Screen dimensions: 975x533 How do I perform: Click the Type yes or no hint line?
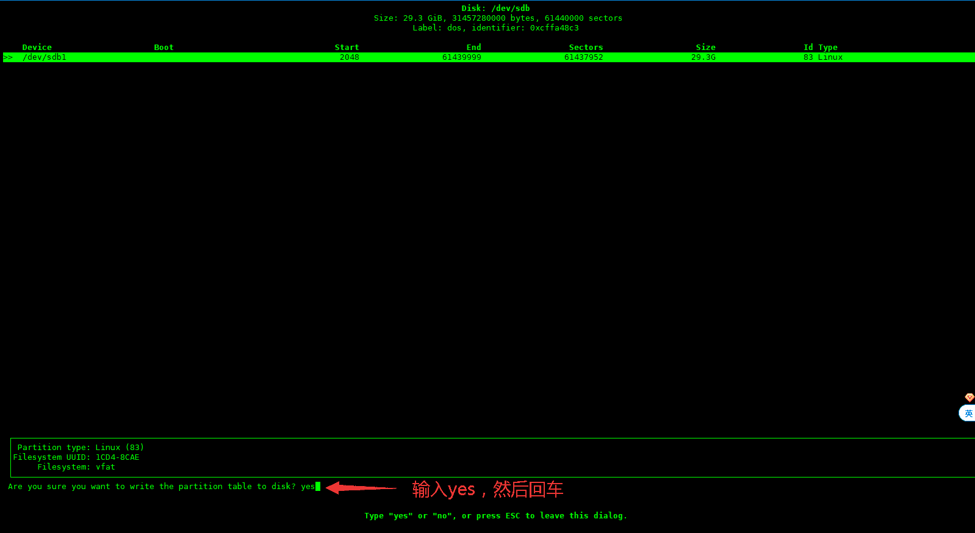coord(495,516)
